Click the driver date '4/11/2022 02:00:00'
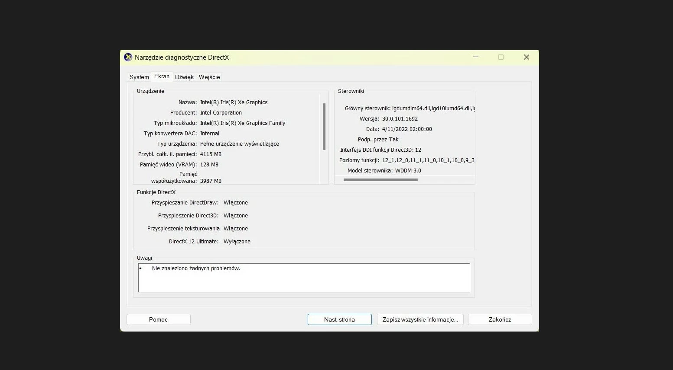 coord(406,129)
